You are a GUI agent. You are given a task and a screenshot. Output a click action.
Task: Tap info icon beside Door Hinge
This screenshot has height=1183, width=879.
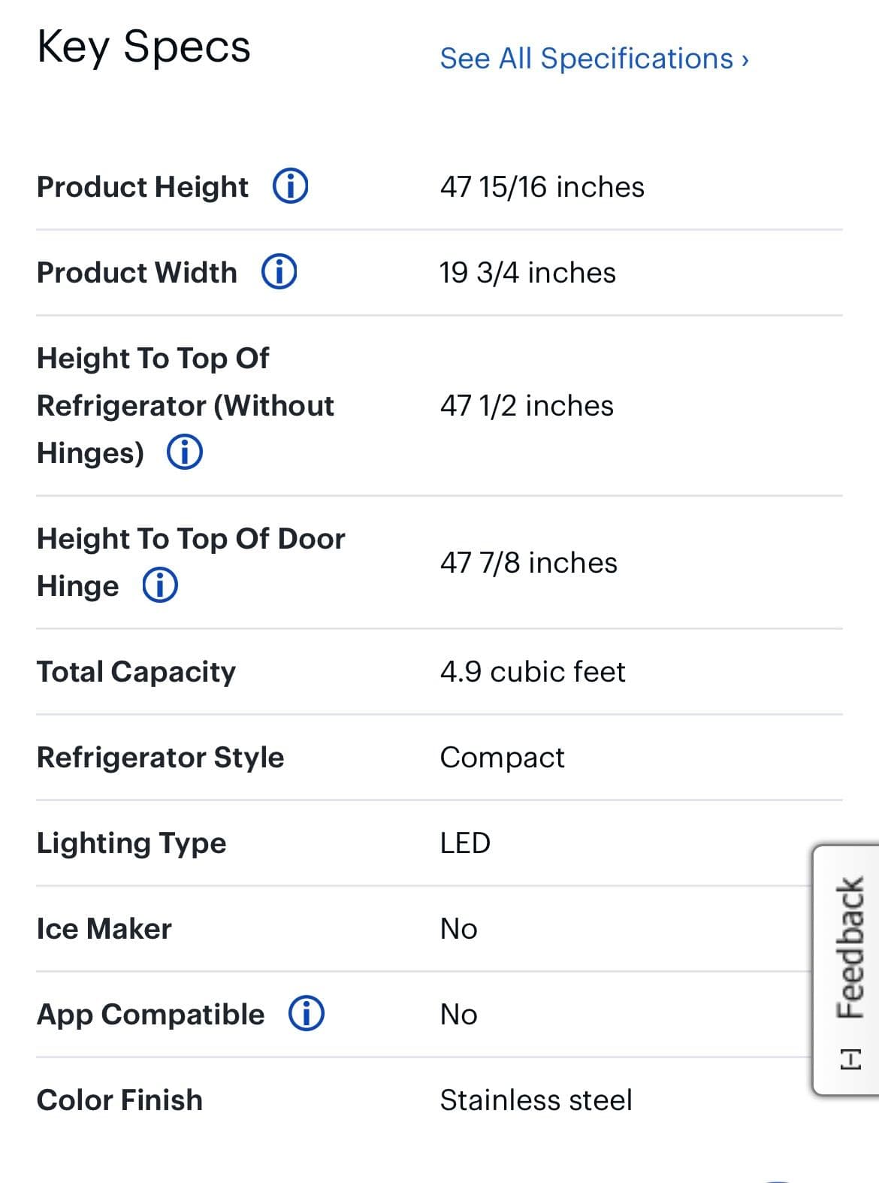(160, 585)
